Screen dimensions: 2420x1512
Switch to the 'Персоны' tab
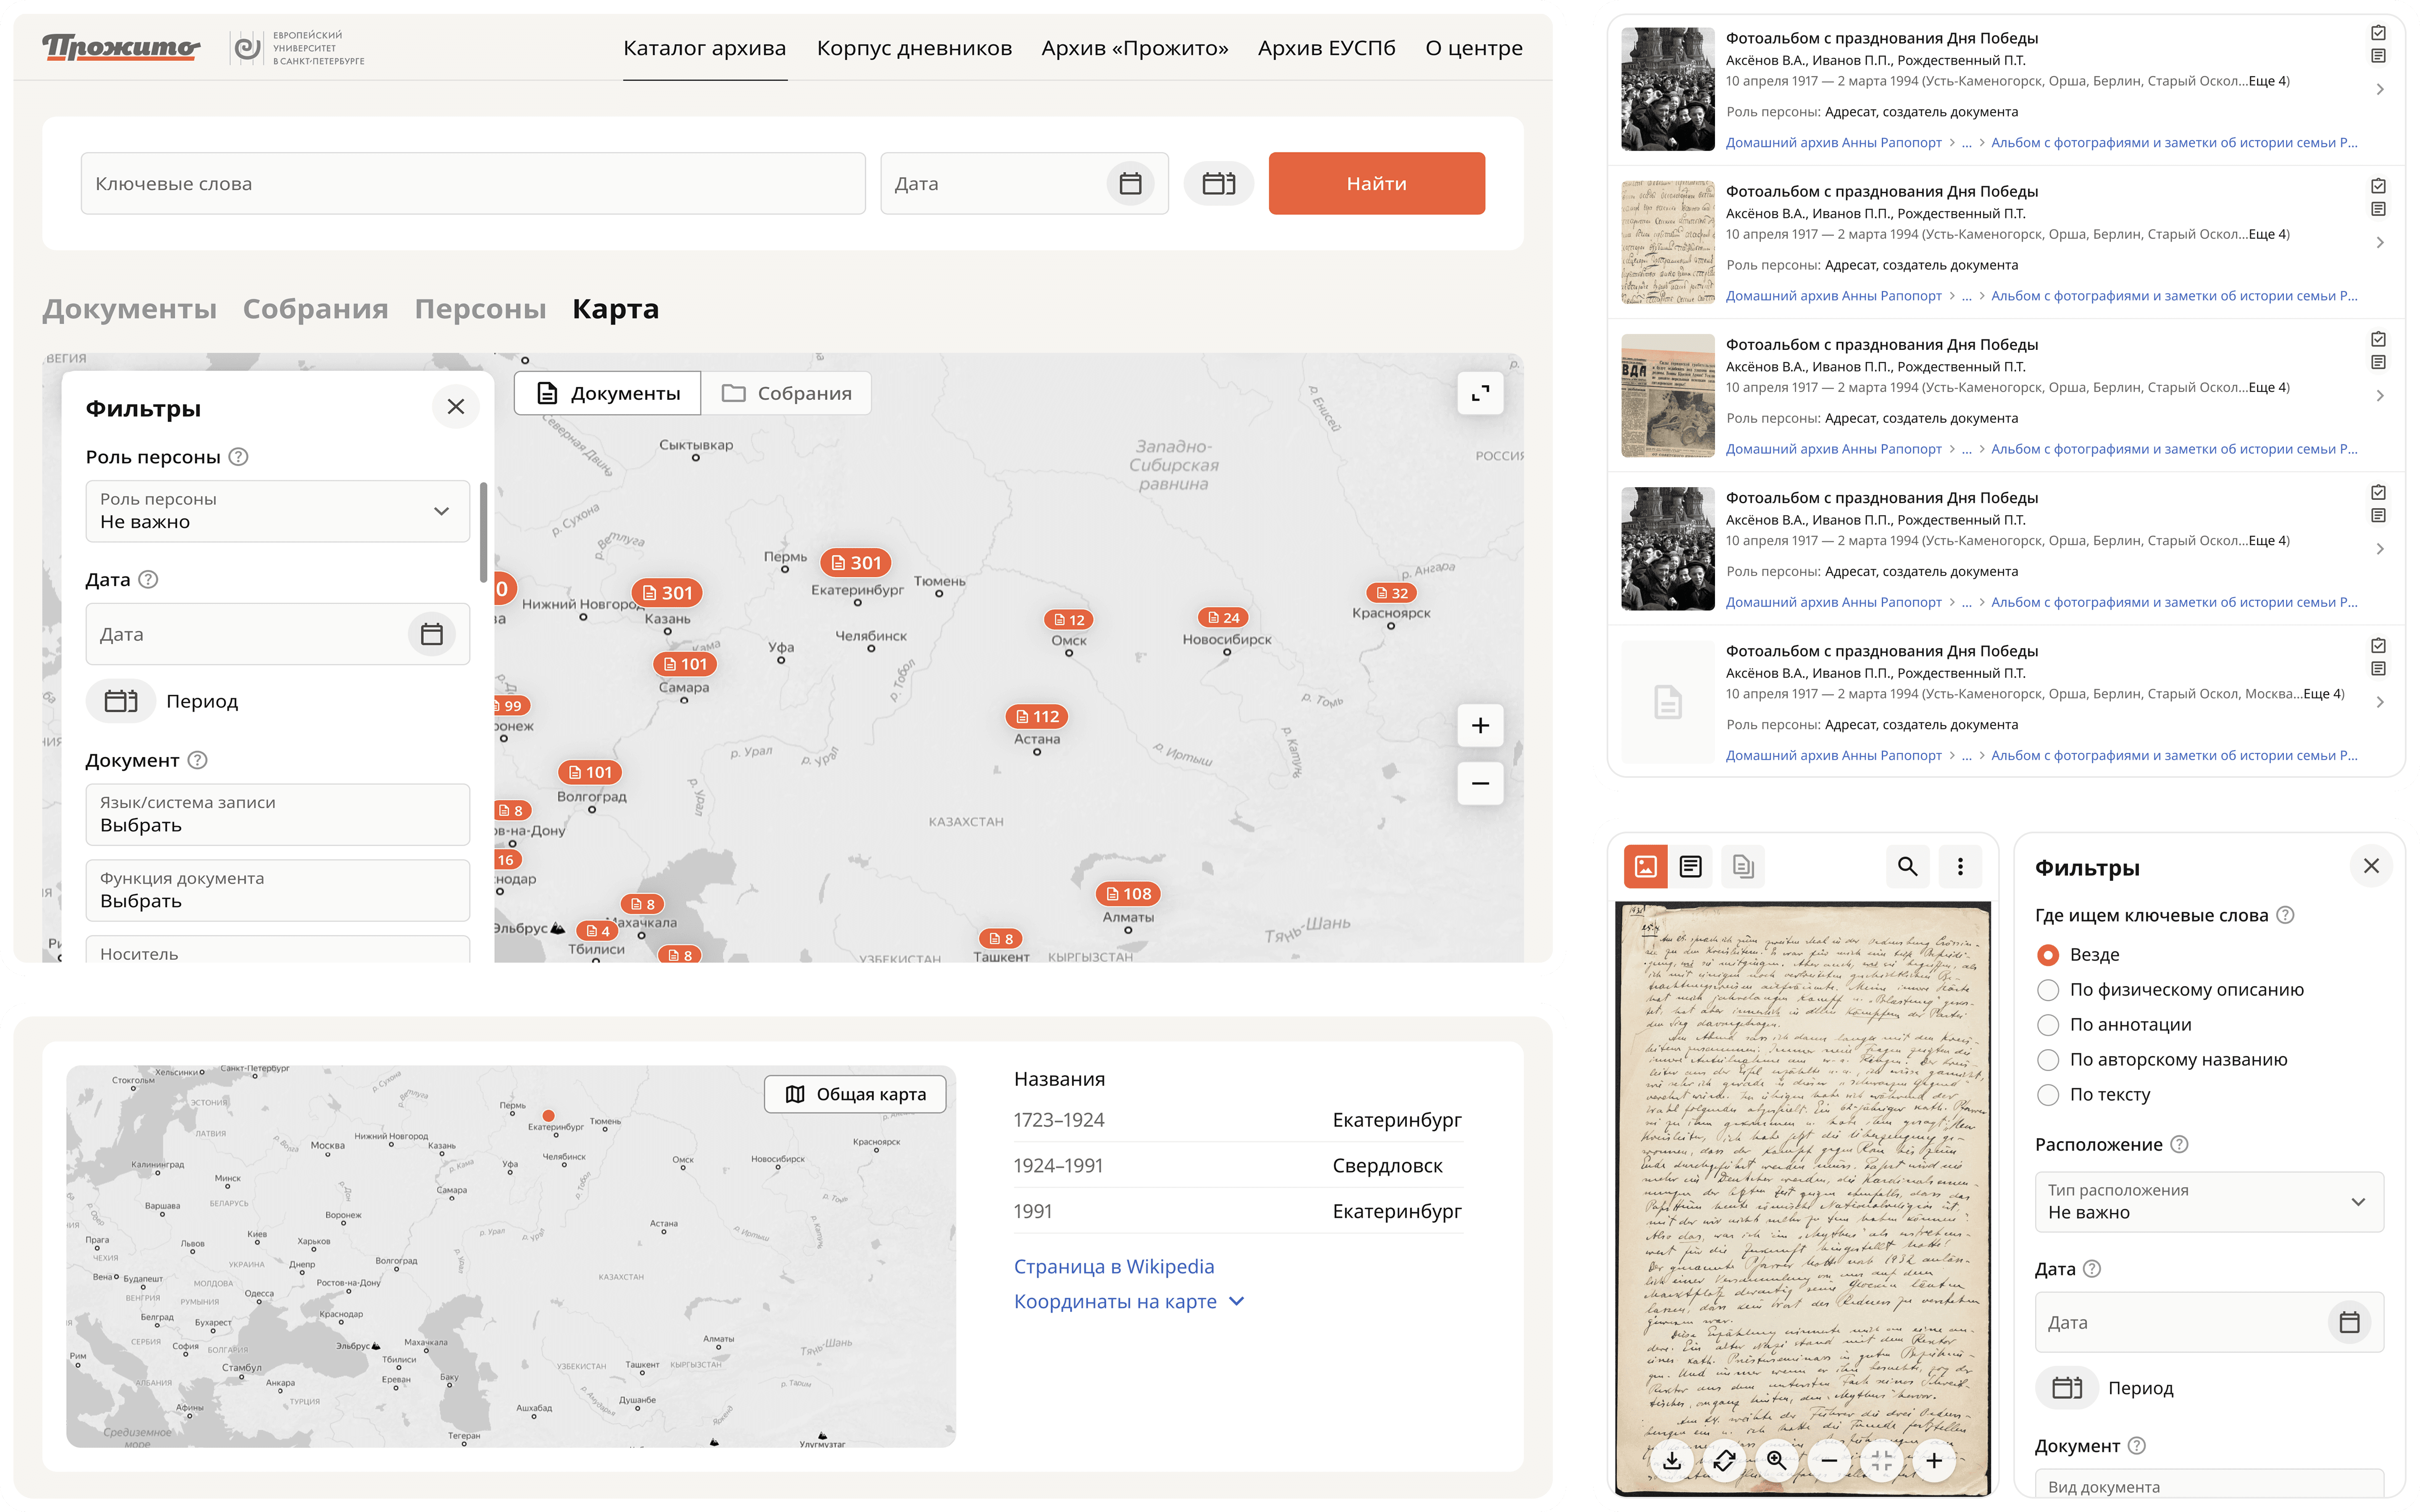(480, 309)
